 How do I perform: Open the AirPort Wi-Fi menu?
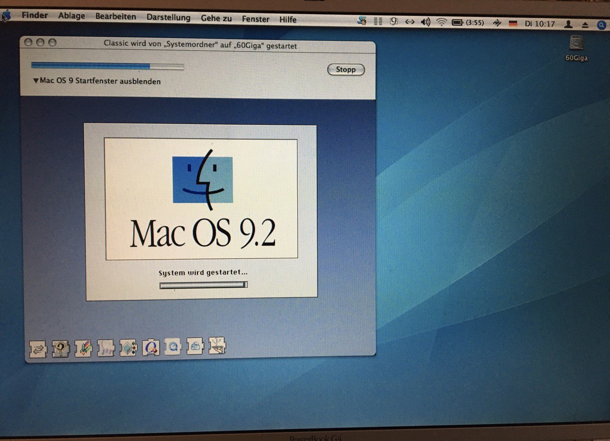coord(442,22)
